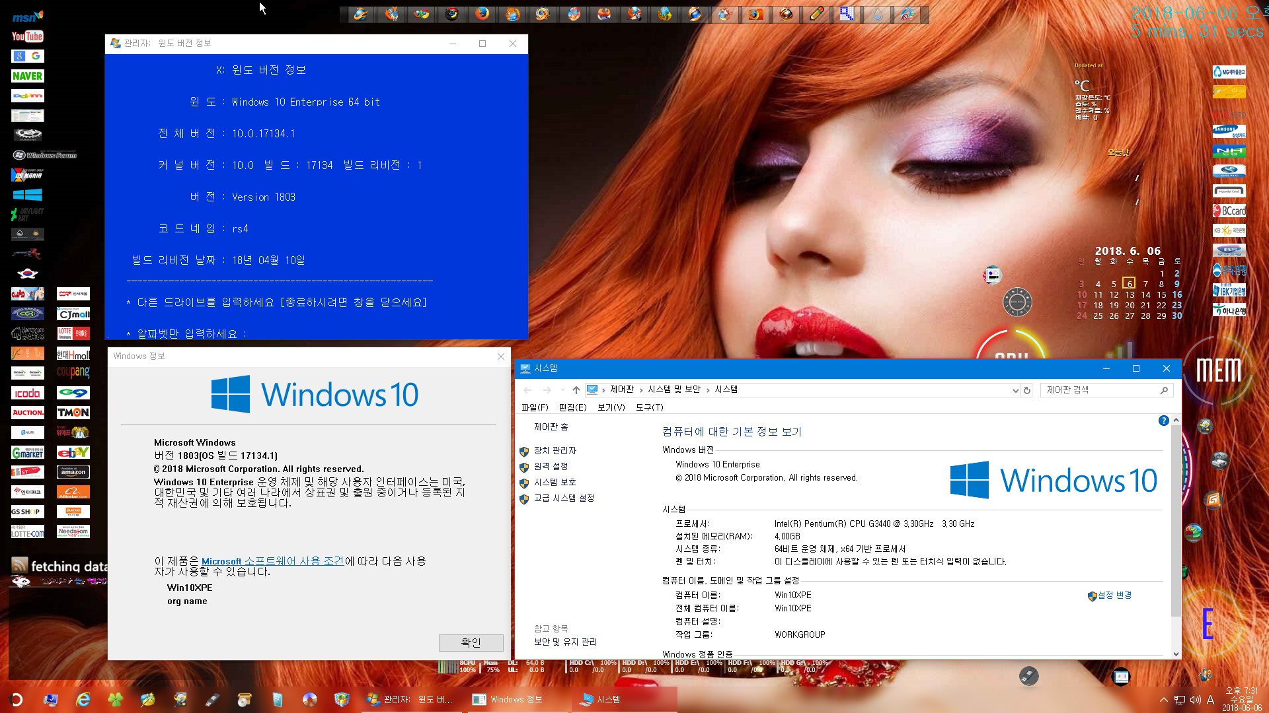1269x713 pixels.
Task: Open System window help icon
Action: [x=1163, y=421]
